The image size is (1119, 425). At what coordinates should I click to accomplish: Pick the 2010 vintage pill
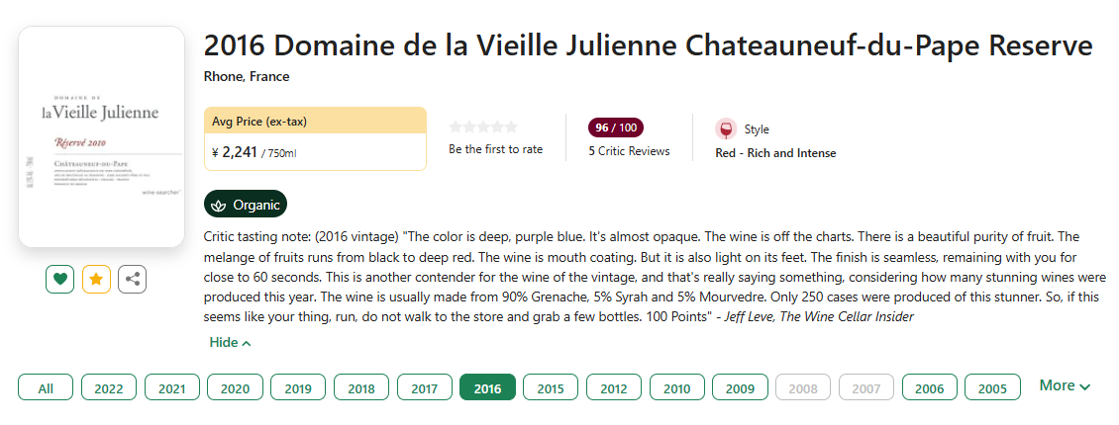tap(676, 388)
